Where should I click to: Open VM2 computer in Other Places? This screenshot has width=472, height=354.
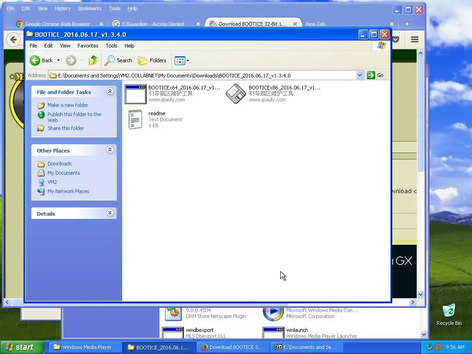[52, 182]
